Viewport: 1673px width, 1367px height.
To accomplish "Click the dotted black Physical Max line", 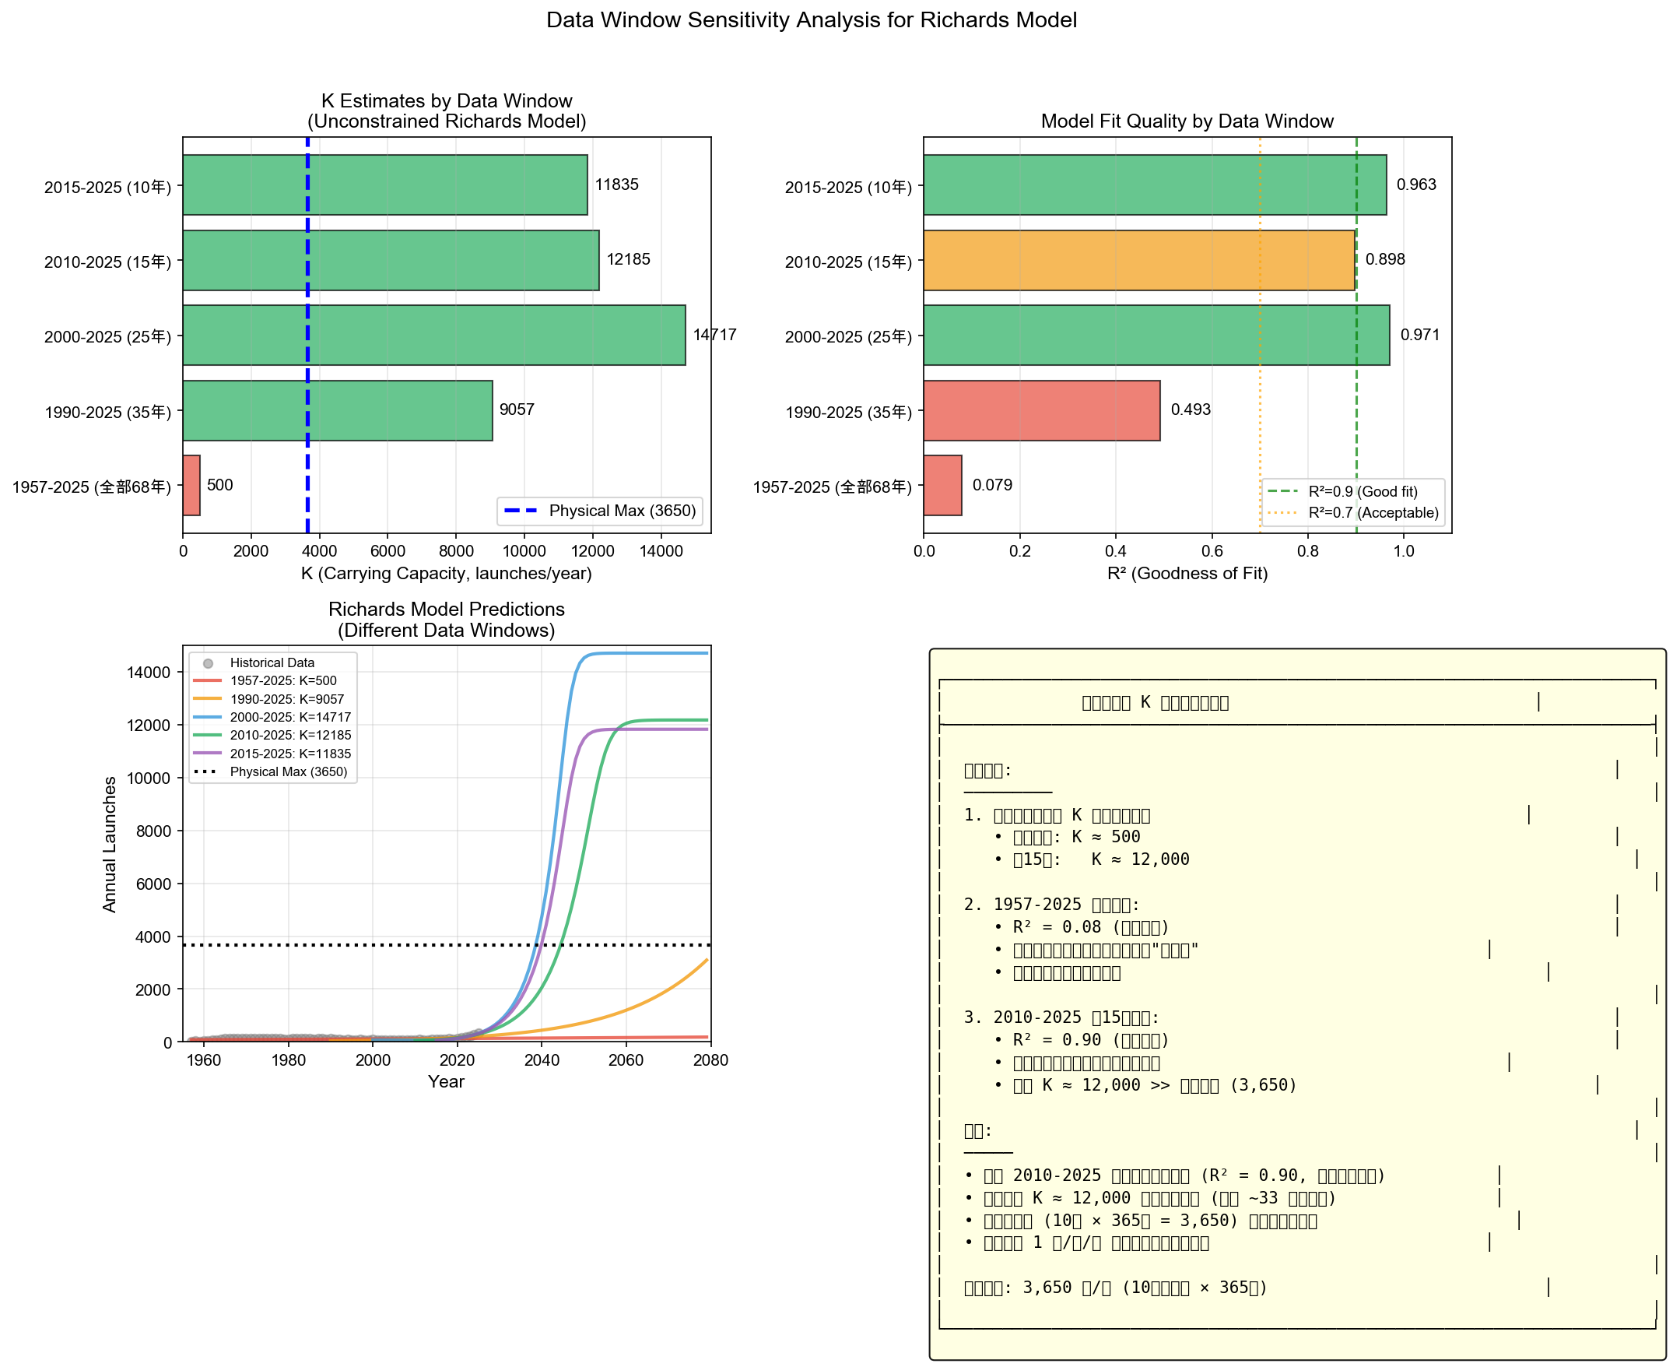I will click(x=394, y=946).
